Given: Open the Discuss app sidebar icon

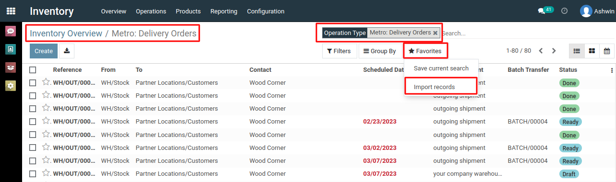Looking at the screenshot, I should (x=11, y=31).
